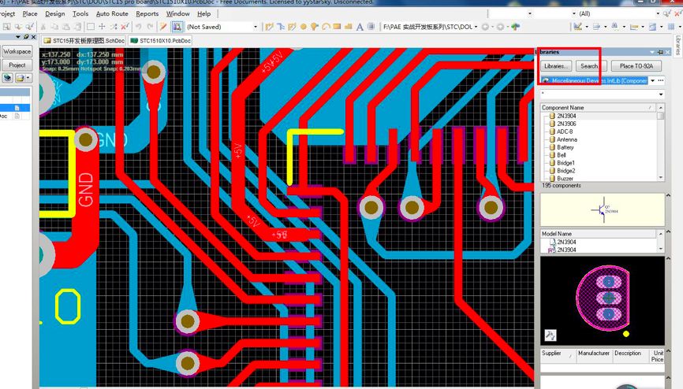Click the Libraries... button
Image resolution: width=683 pixels, height=389 pixels.
tap(556, 66)
